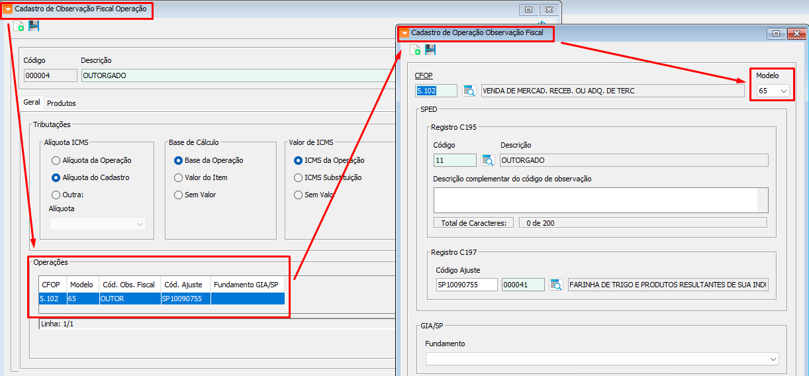Image resolution: width=809 pixels, height=376 pixels.
Task: Open CFOP search lookup icon
Action: (469, 91)
